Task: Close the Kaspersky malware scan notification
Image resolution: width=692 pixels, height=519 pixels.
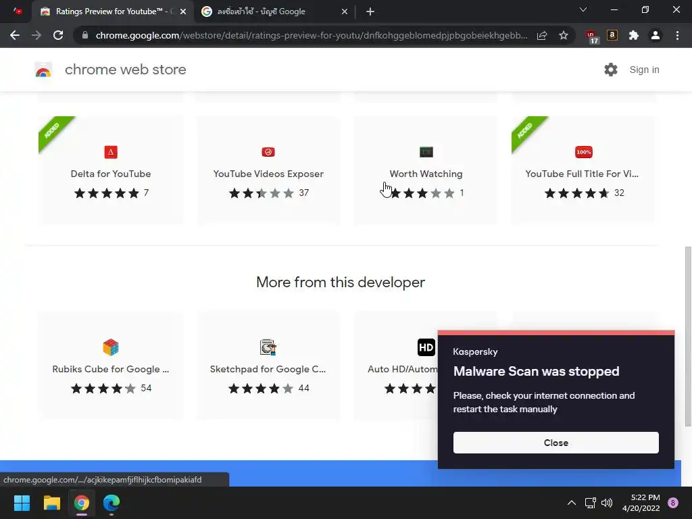Action: [x=555, y=443]
